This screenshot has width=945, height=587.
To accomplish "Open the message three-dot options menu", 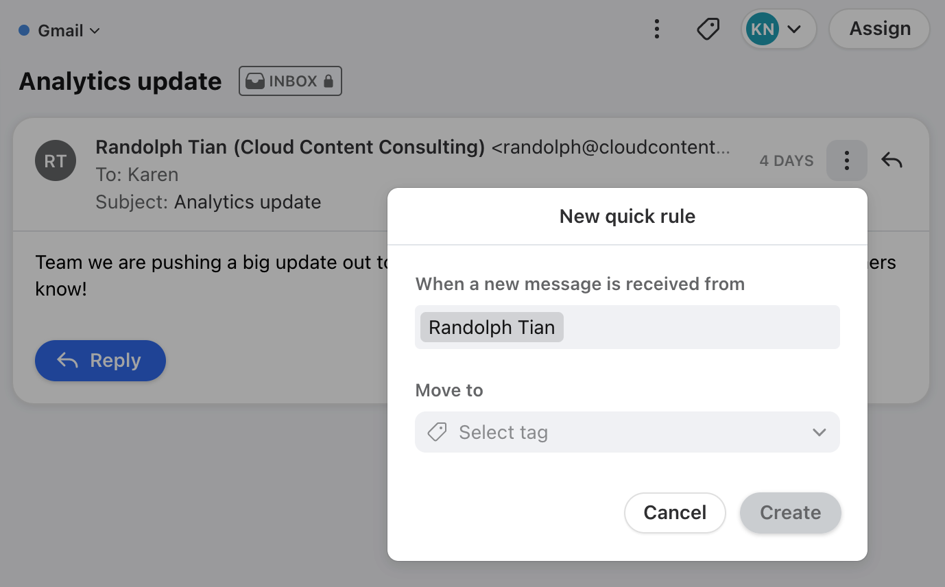I will pyautogui.click(x=847, y=160).
